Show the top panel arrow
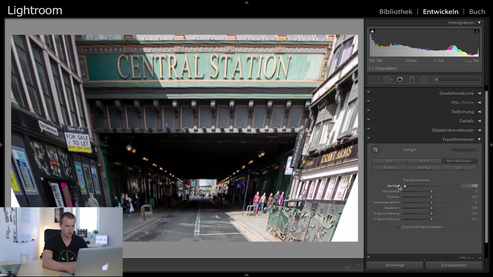This screenshot has width=493, height=277. pyautogui.click(x=246, y=2)
